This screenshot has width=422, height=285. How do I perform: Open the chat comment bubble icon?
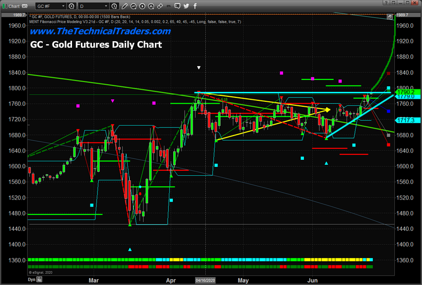(x=177, y=6)
